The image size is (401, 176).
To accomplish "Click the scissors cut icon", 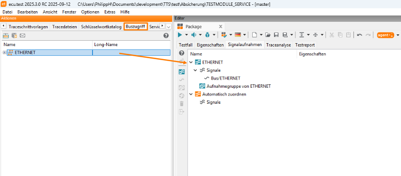I will 332,35.
